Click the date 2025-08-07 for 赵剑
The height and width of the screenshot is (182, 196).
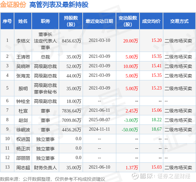tap(99, 120)
